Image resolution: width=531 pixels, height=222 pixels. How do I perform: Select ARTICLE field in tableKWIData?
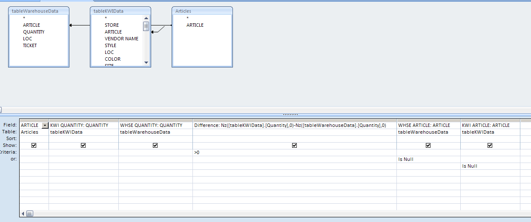click(x=113, y=32)
